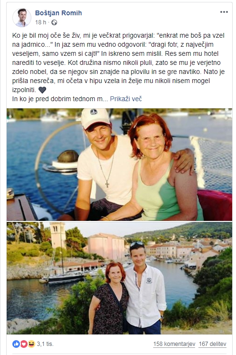Open the 167 delitev shares link
The height and width of the screenshot is (355, 236).
point(213,344)
